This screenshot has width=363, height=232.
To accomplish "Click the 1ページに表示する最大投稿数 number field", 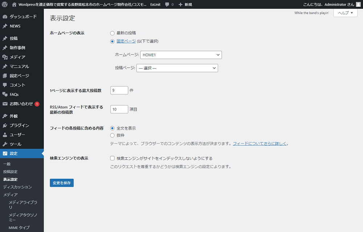I will tap(119, 90).
